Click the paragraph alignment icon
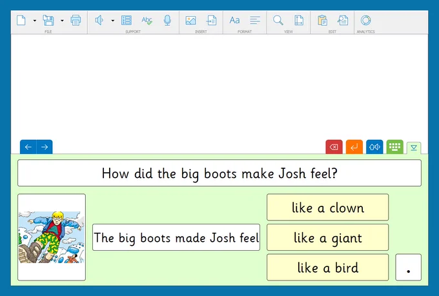This screenshot has height=296, width=439. (255, 21)
